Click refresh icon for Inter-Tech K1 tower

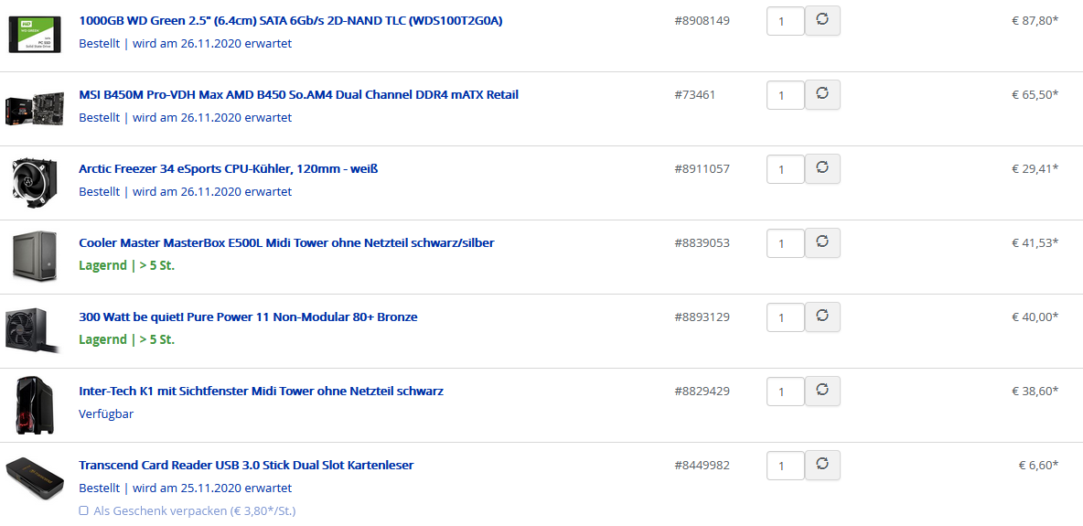(822, 391)
